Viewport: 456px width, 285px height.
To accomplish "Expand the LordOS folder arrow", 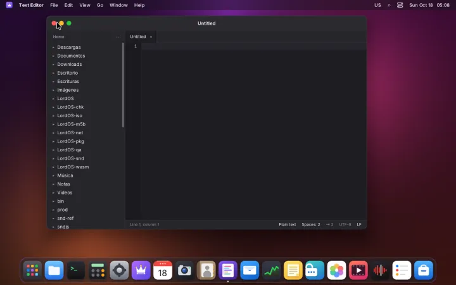I will point(53,99).
